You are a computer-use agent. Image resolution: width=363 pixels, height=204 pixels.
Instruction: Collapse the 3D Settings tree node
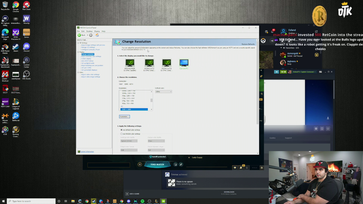click(x=78, y=43)
